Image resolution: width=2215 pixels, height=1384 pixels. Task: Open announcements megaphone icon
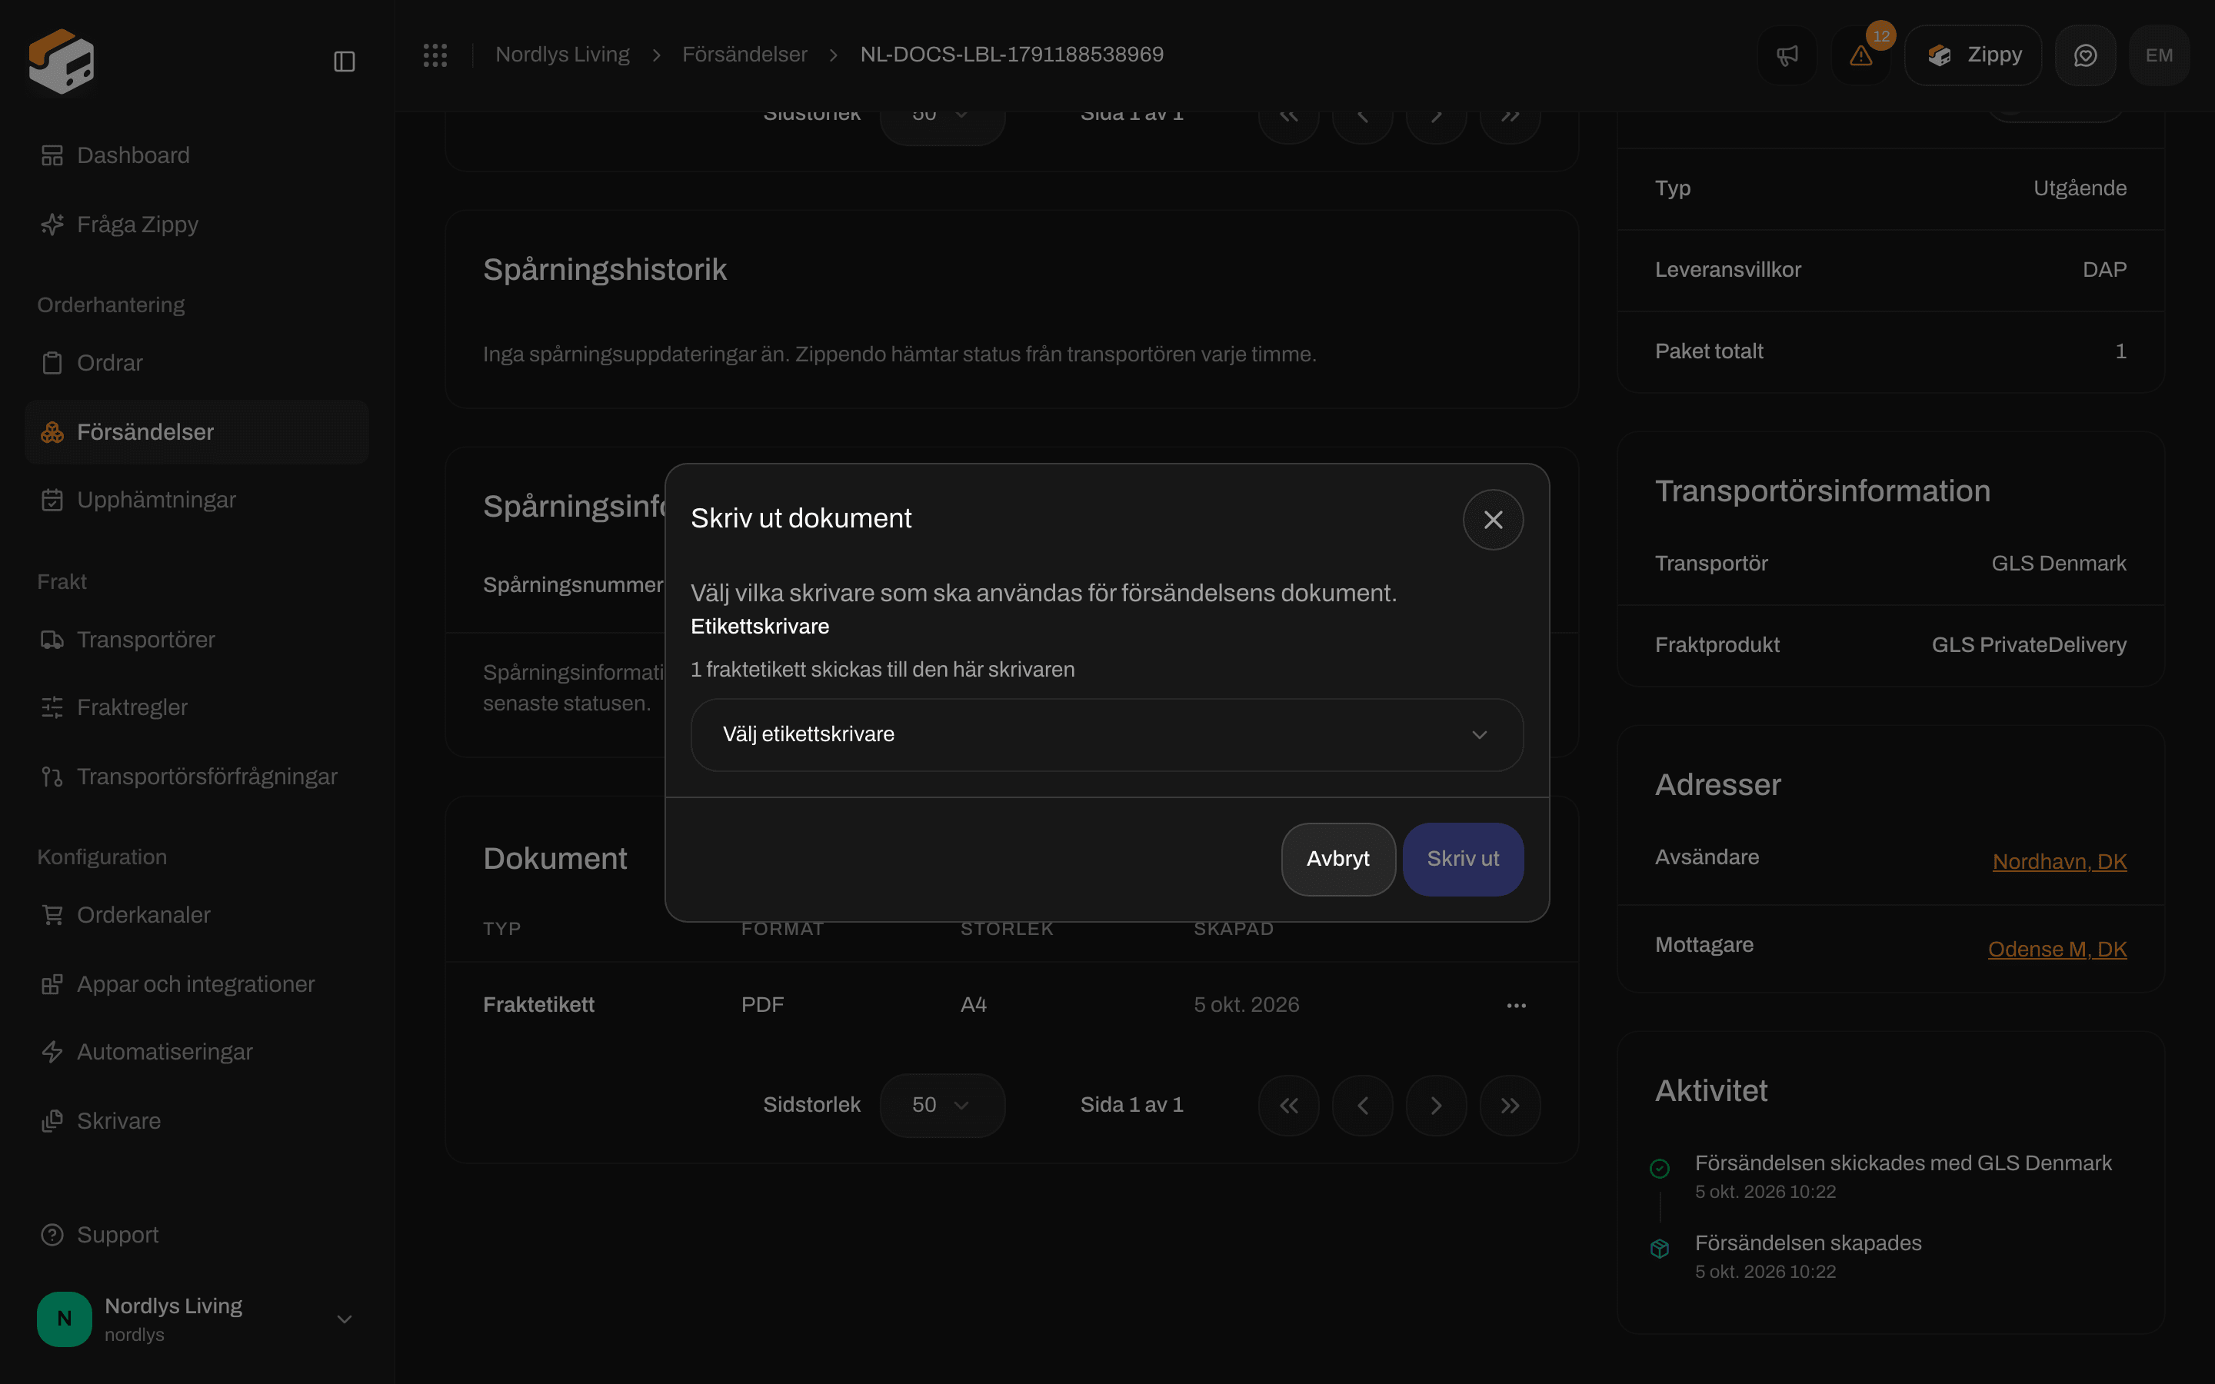point(1787,56)
